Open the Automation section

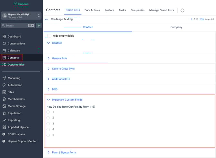[x=15, y=85]
